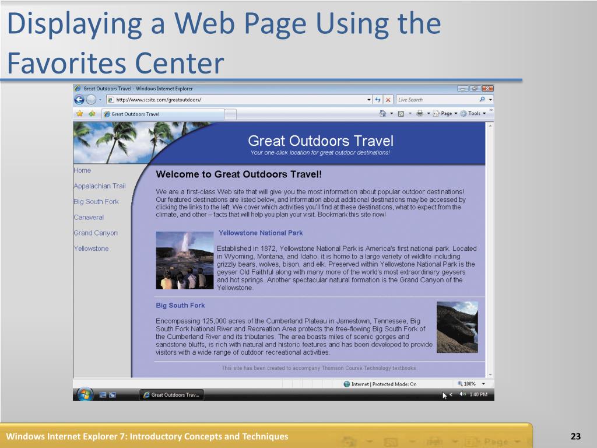The width and height of the screenshot is (597, 448).
Task: Click the RSS Feeds toolbar icon
Action: 401,114
